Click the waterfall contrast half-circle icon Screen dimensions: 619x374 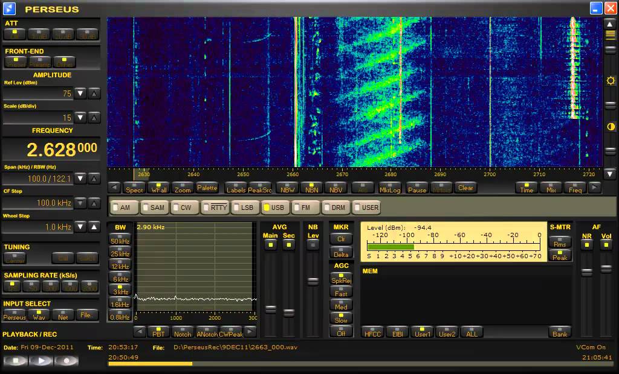[611, 127]
